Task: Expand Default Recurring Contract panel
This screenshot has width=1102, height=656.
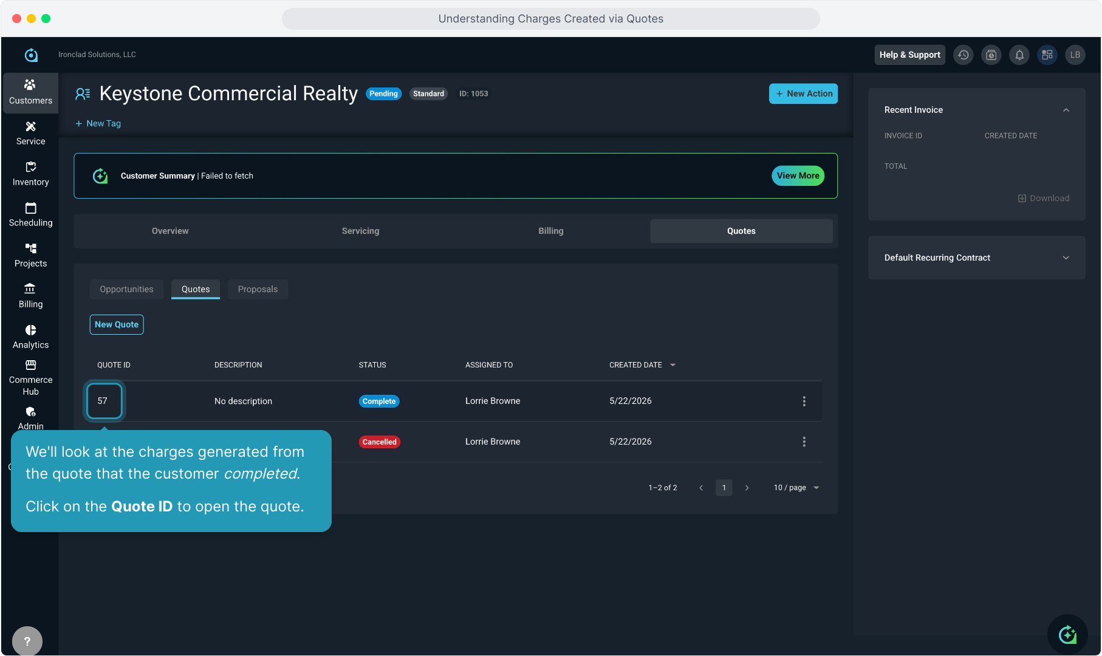Action: click(x=1066, y=258)
